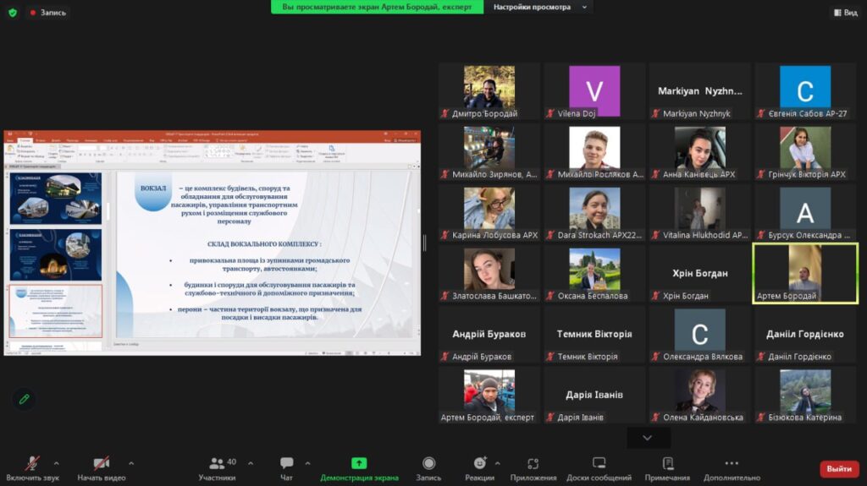Viewport: 867px width, 486px height.
Task: Open Примечания notes
Action: (667, 467)
